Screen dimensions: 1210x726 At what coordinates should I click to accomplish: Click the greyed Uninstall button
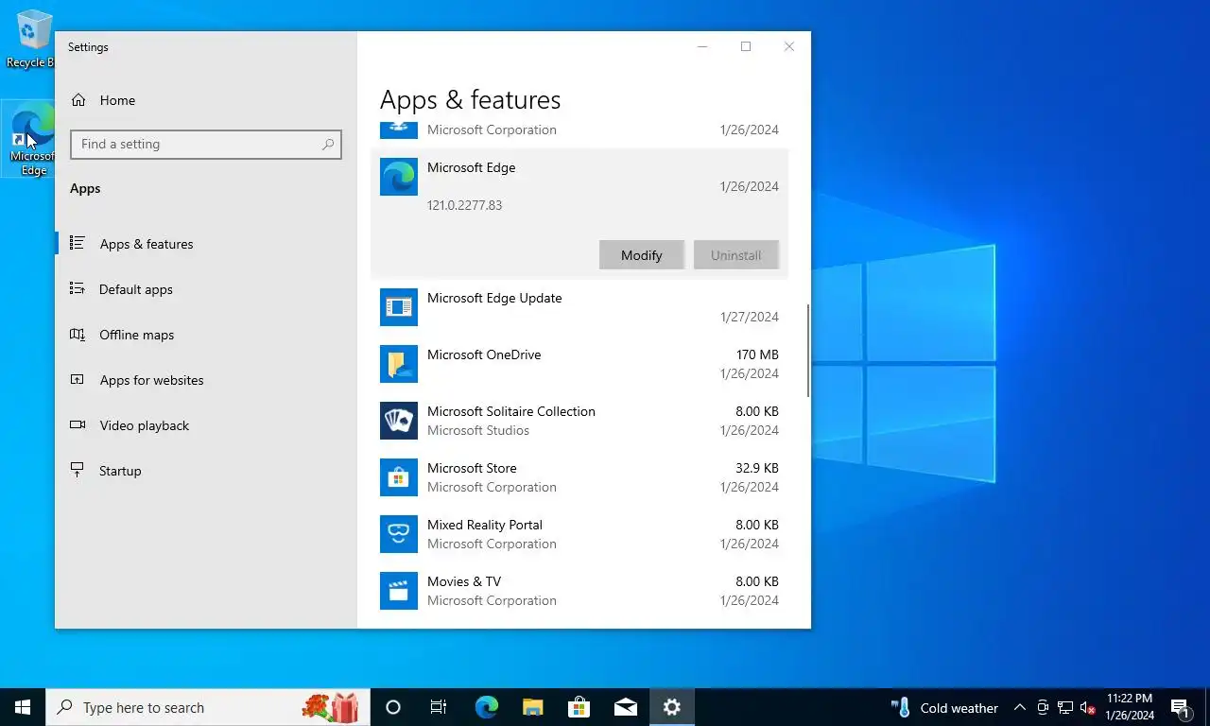tap(736, 255)
